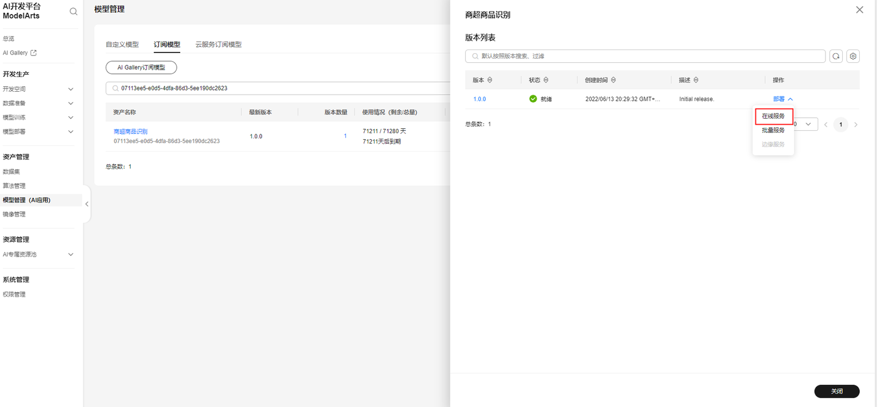Image resolution: width=880 pixels, height=407 pixels.
Task: Open 镜像管理 in the sidebar
Action: [14, 215]
